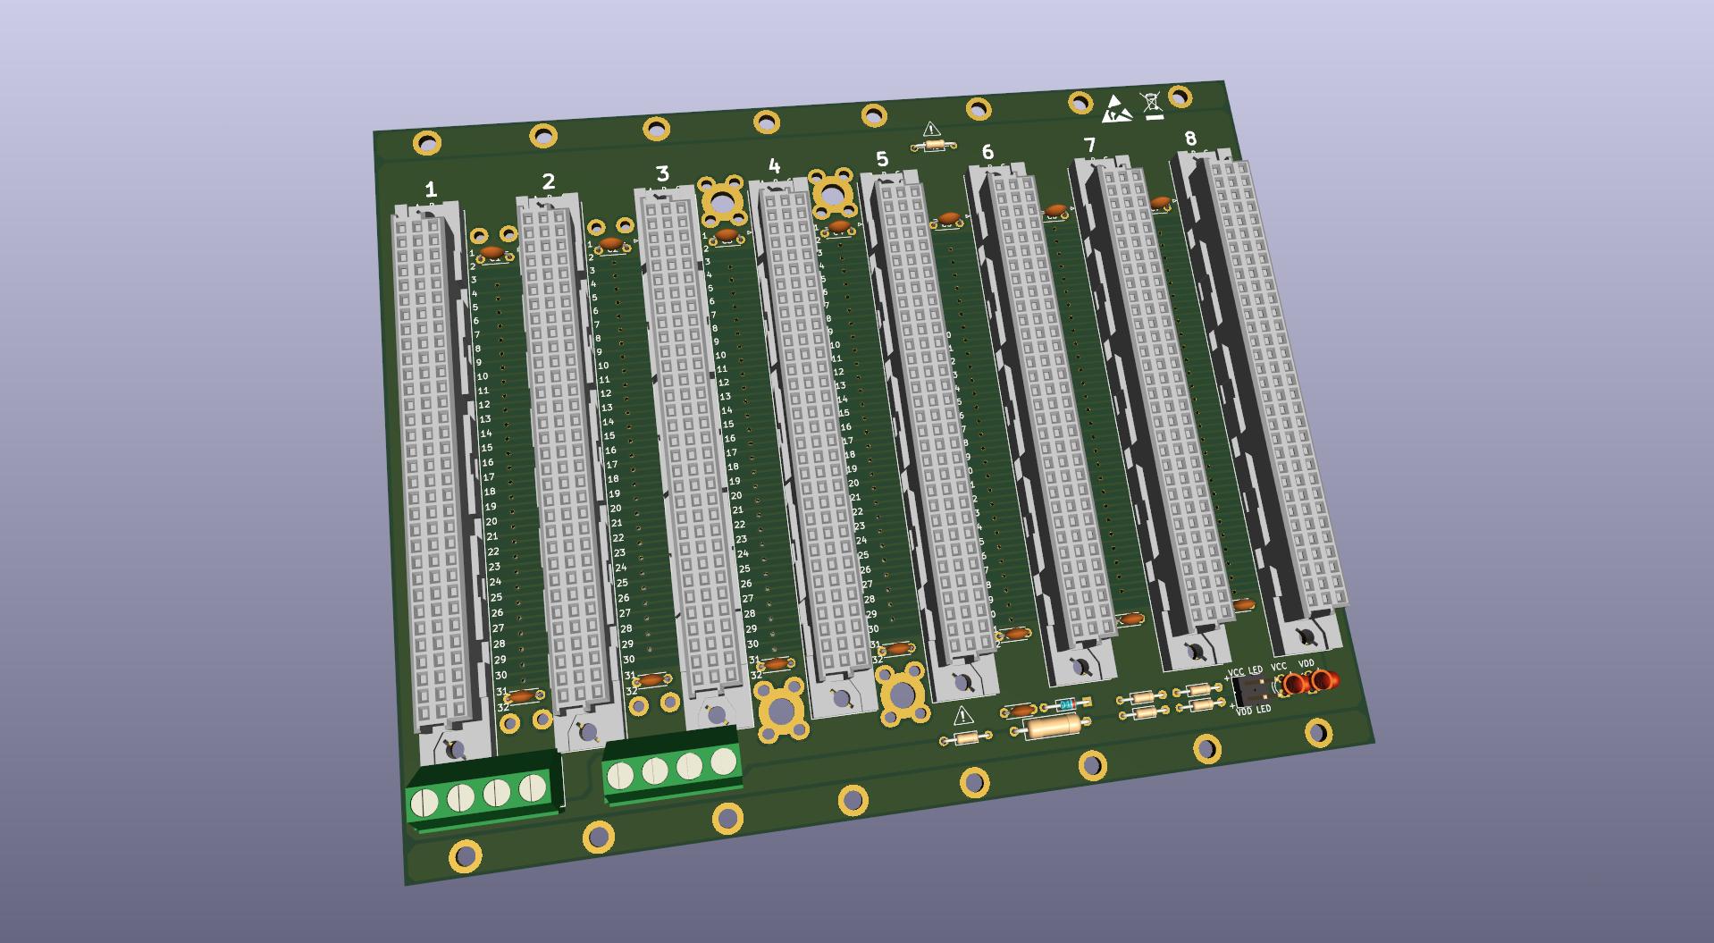This screenshot has height=943, width=1714.
Task: Select the right green screw terminal block
Action: [x=672, y=765]
